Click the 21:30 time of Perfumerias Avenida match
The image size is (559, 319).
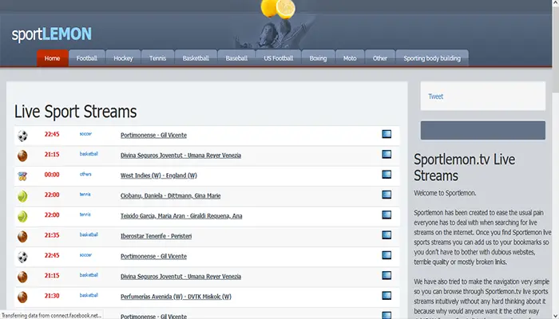52,296
